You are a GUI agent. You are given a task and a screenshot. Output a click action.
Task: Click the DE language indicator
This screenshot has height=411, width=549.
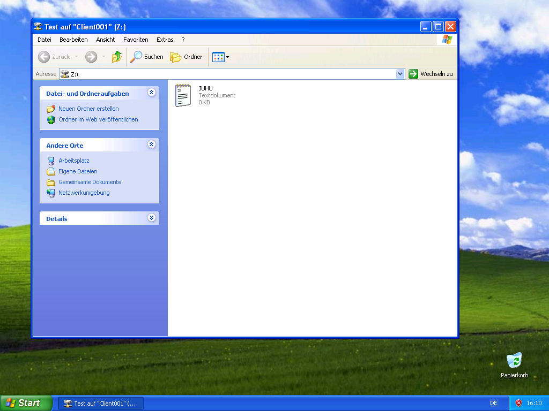click(494, 403)
